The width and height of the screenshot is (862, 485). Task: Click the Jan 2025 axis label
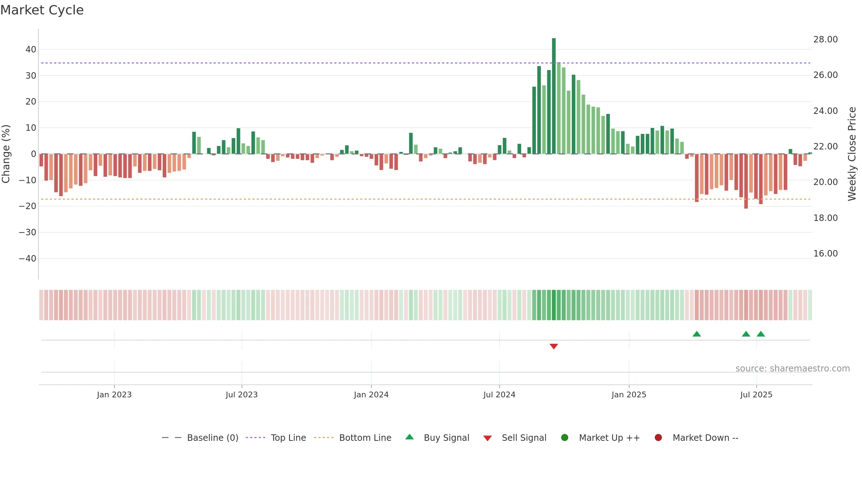click(629, 394)
